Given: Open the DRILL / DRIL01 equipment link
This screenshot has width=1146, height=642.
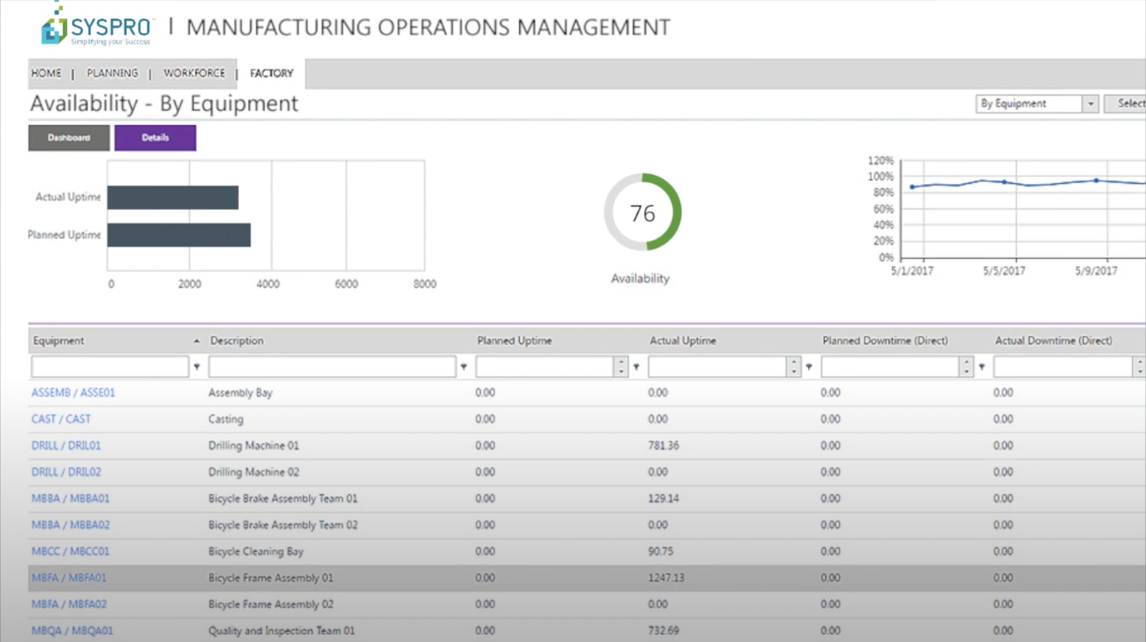Looking at the screenshot, I should 66,445.
